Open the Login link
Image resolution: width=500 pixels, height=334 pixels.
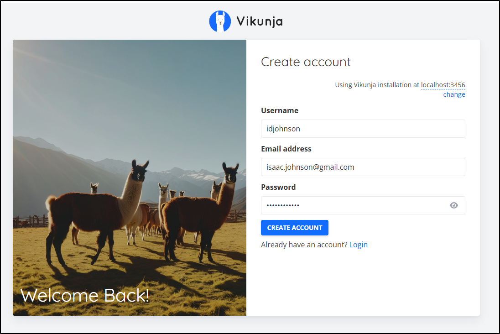(359, 245)
